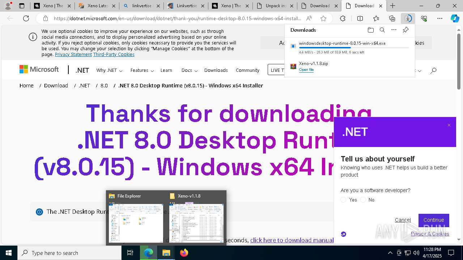Open Split screen view
The width and height of the screenshot is (463, 260).
[360, 18]
